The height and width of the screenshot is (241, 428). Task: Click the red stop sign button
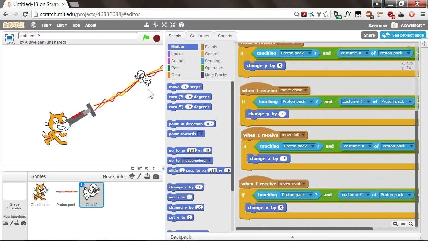(x=157, y=38)
